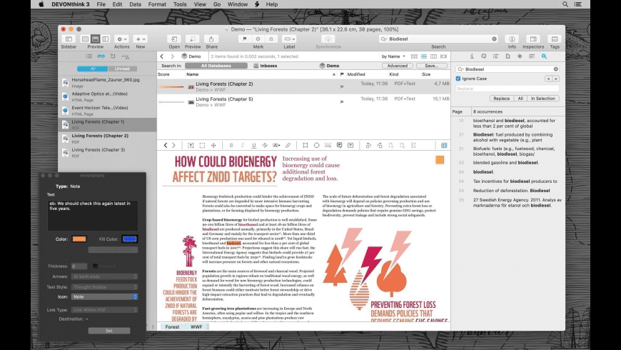This screenshot has width=621, height=350.
Task: Open the New item dropdown
Action: point(141,39)
